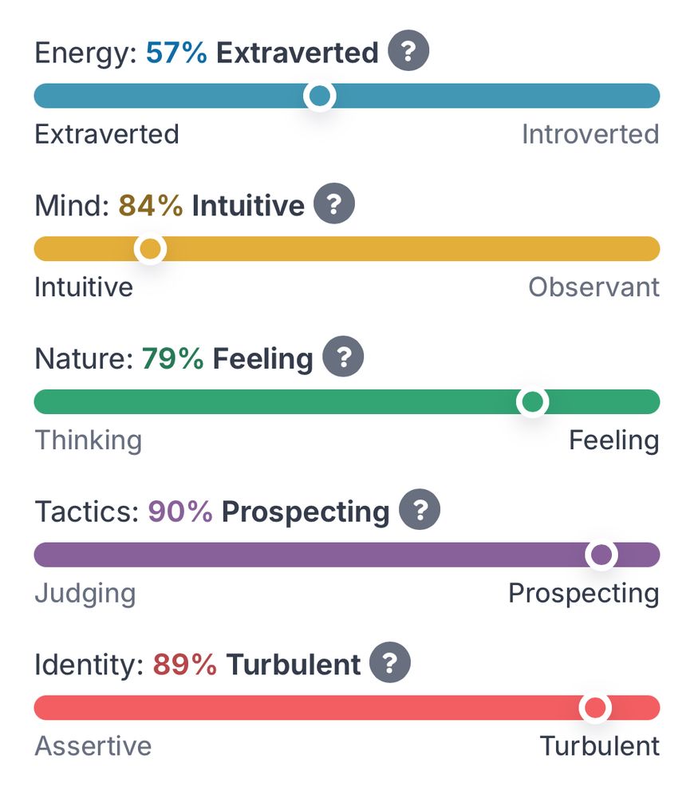This screenshot has height=798, width=694.
Task: Select the Introverted label
Action: [x=591, y=134]
